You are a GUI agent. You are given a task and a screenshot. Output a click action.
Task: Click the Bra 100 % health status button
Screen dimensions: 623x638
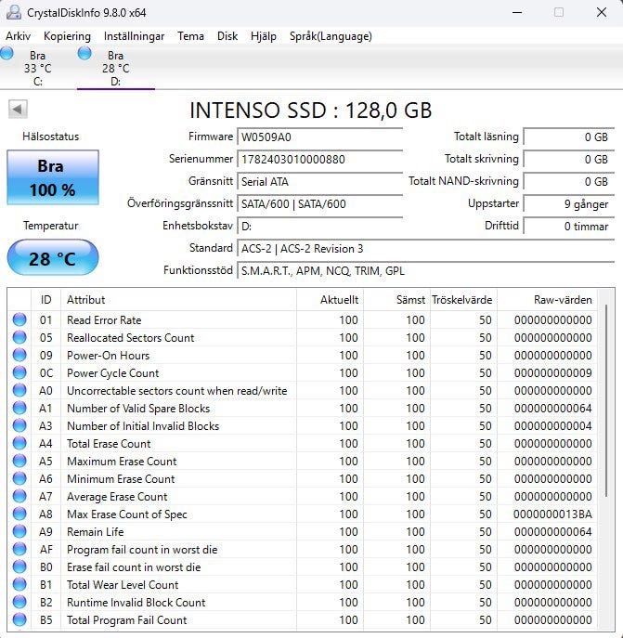click(53, 177)
